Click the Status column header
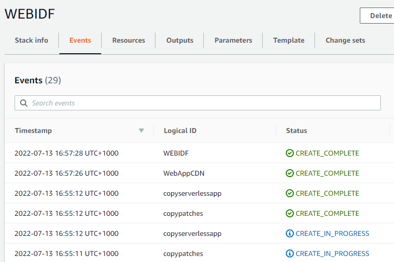The height and width of the screenshot is (262, 394). click(x=296, y=130)
